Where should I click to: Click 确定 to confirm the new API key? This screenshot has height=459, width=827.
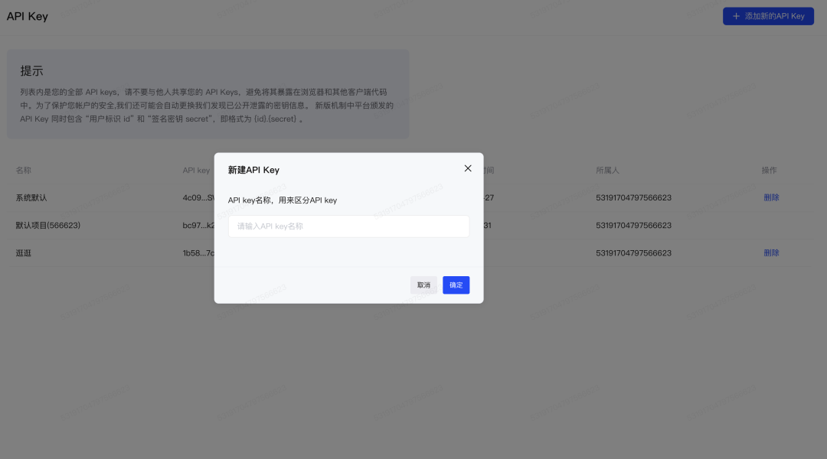(x=456, y=285)
